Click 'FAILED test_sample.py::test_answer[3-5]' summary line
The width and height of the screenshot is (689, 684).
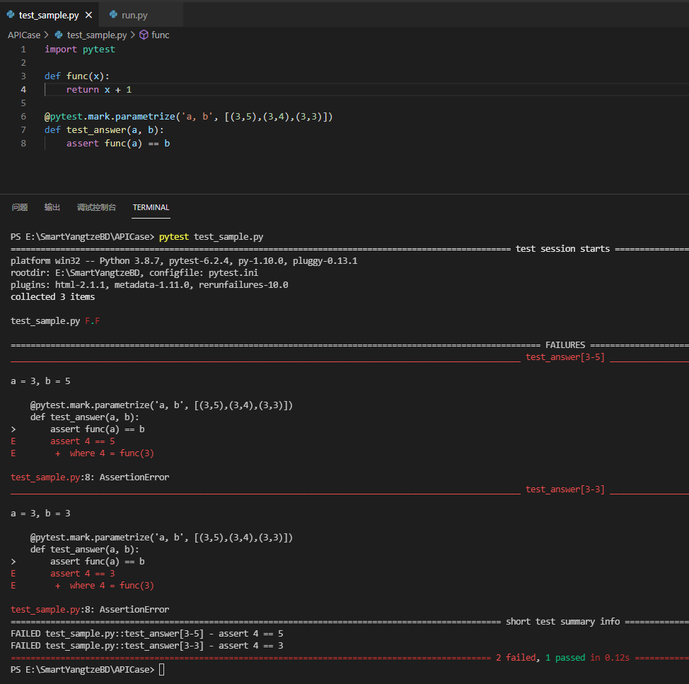146,634
